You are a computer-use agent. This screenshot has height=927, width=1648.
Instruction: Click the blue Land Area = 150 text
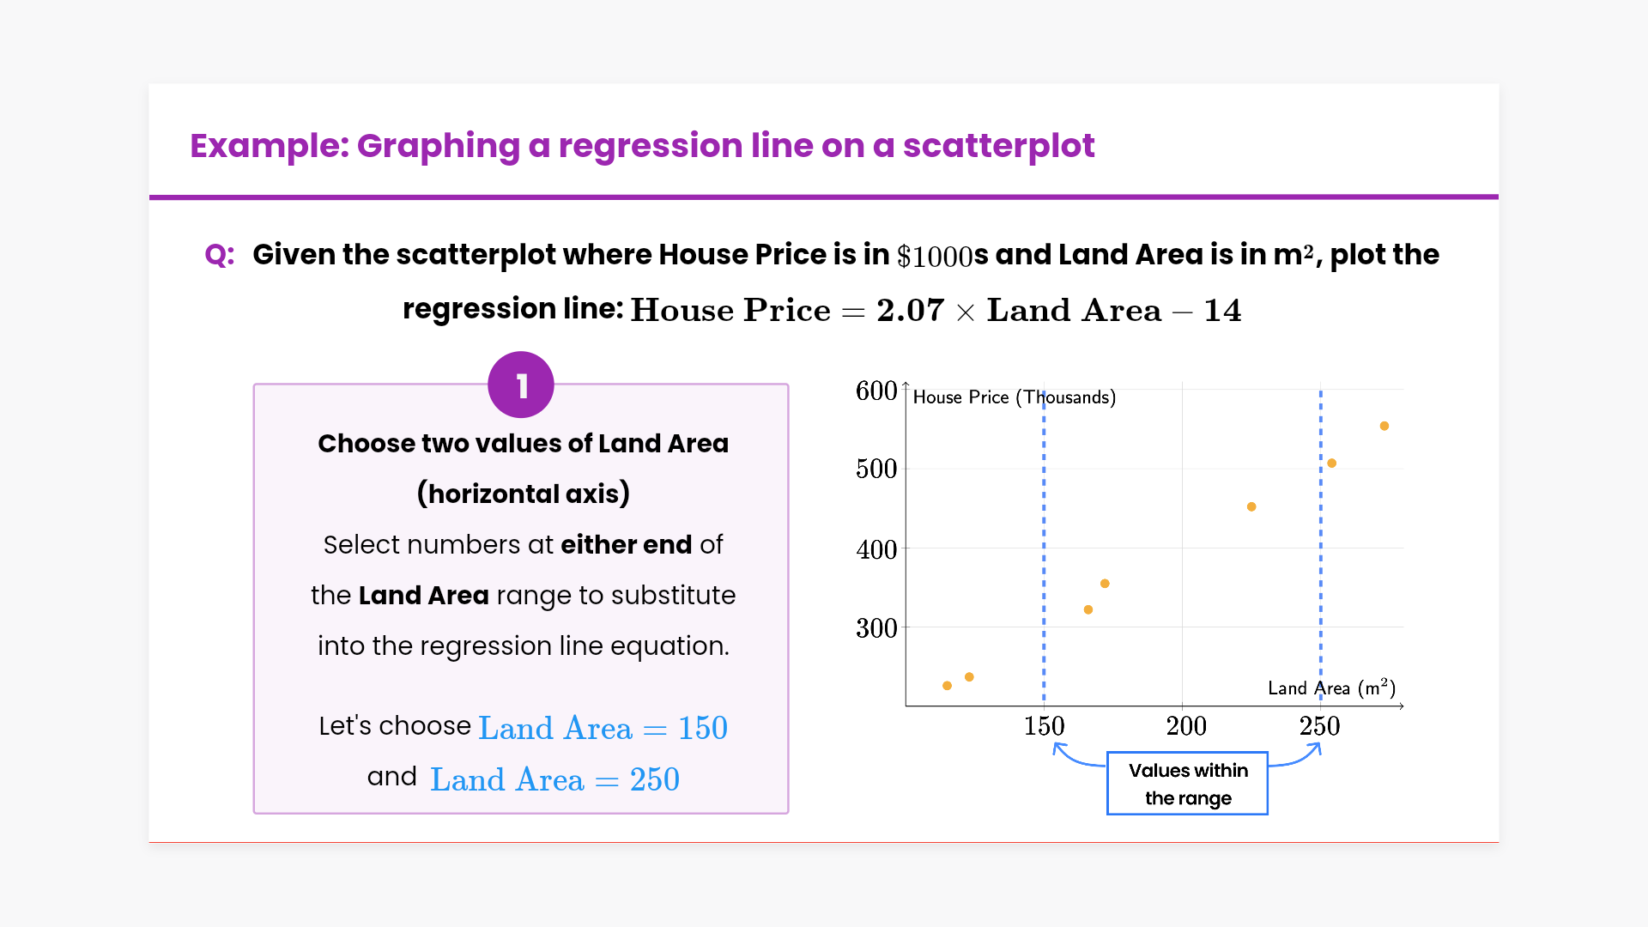(603, 728)
